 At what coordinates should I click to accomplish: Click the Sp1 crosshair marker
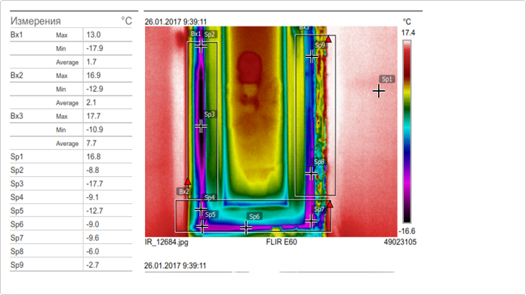(379, 91)
